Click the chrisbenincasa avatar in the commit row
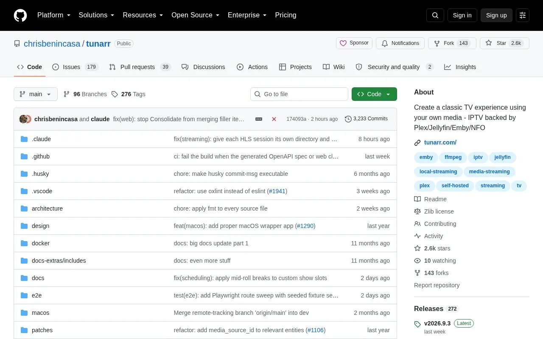The width and height of the screenshot is (543, 339). click(x=23, y=119)
